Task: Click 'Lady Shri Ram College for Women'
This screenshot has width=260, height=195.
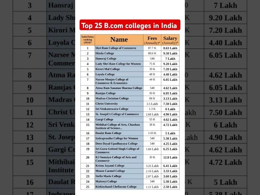Action: pos(118,64)
